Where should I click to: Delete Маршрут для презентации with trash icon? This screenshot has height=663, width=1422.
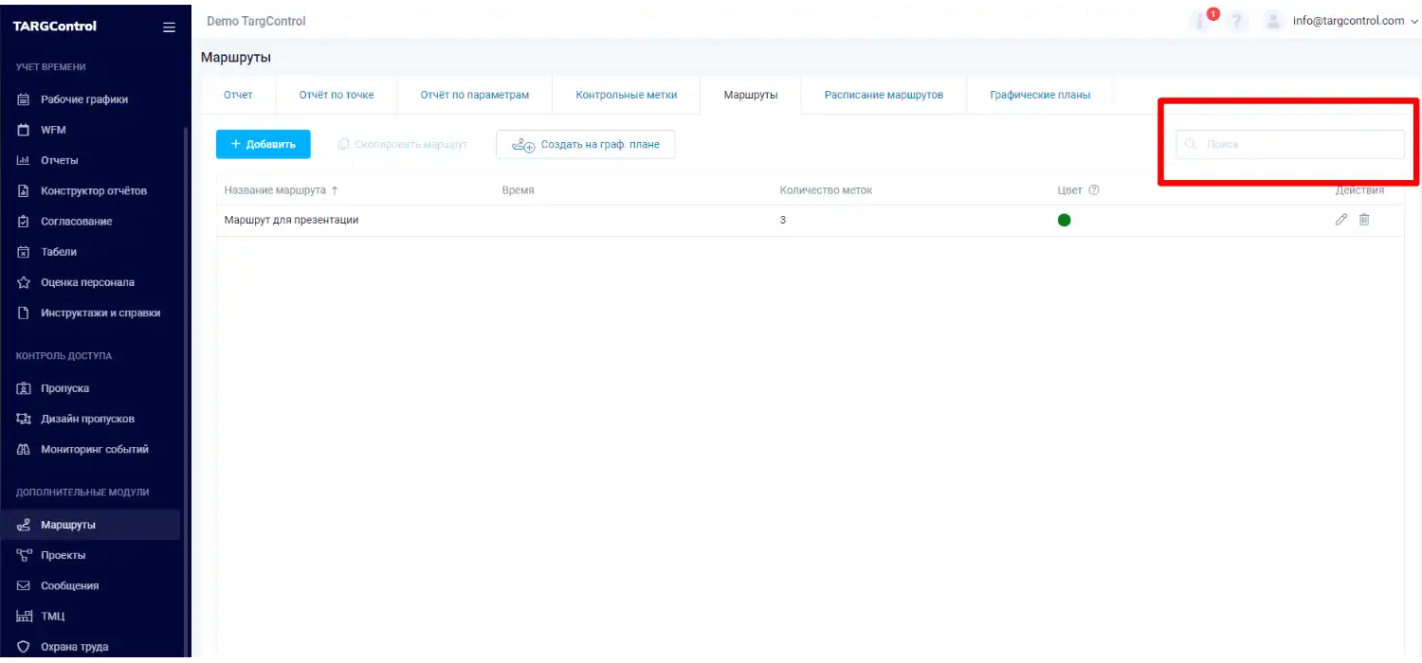pos(1364,220)
